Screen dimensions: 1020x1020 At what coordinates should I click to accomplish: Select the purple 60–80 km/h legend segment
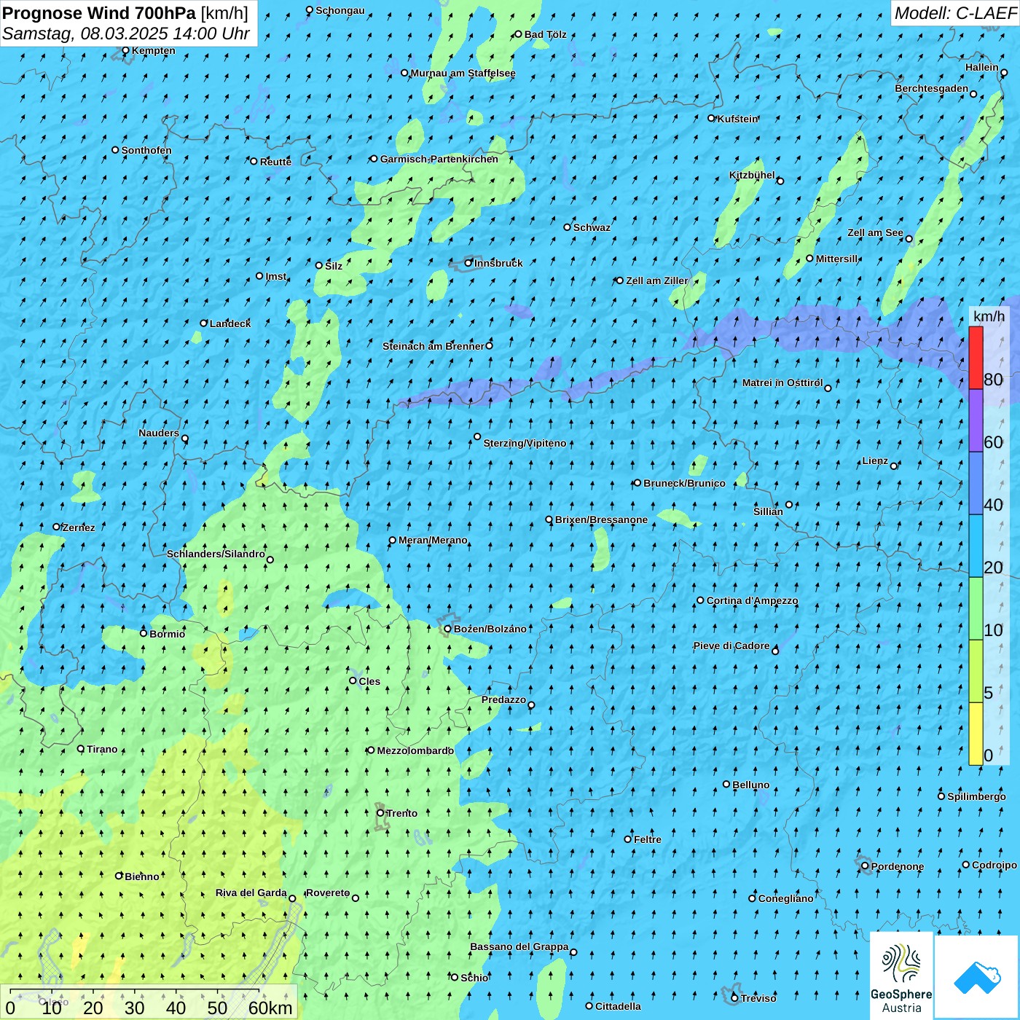coord(976,421)
